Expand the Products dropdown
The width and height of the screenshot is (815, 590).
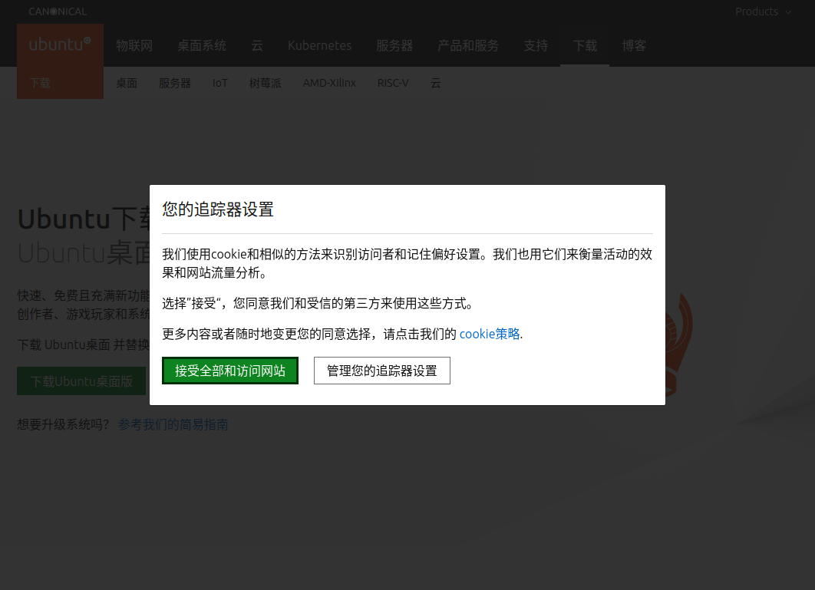pyautogui.click(x=763, y=12)
